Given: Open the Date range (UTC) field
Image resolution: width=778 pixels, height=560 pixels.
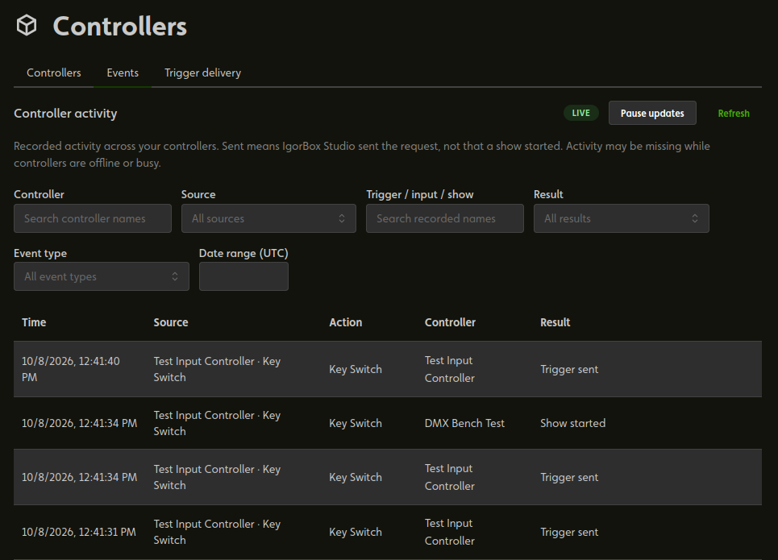Looking at the screenshot, I should tap(243, 276).
